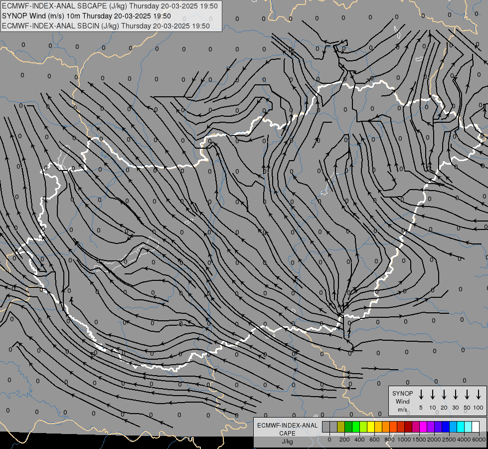The image size is (488, 449).
Task: Click the 1000 label on CAPE scale
Action: coord(404,440)
